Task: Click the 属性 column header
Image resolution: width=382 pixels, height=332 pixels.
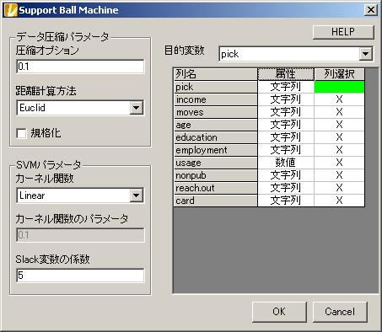Action: (286, 74)
